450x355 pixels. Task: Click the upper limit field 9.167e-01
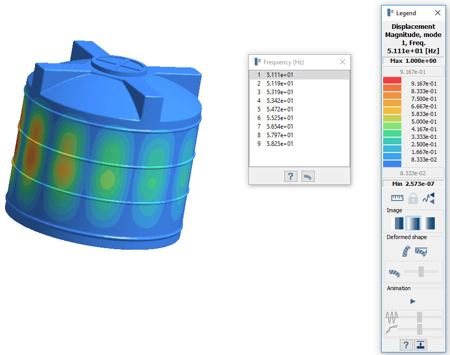point(413,72)
